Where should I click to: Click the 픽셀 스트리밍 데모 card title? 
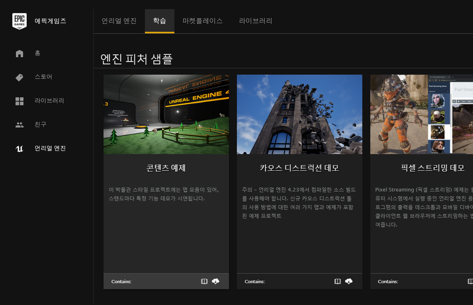tap(433, 168)
